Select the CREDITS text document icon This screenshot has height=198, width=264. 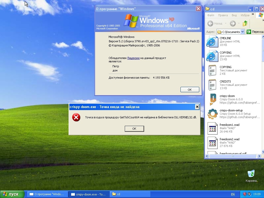pyautogui.click(x=212, y=85)
